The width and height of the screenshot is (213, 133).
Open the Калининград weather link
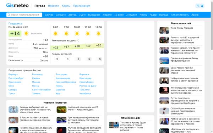[63, 78]
